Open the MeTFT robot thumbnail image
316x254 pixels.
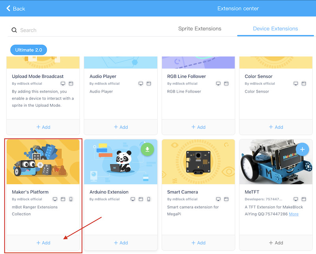[276, 162]
